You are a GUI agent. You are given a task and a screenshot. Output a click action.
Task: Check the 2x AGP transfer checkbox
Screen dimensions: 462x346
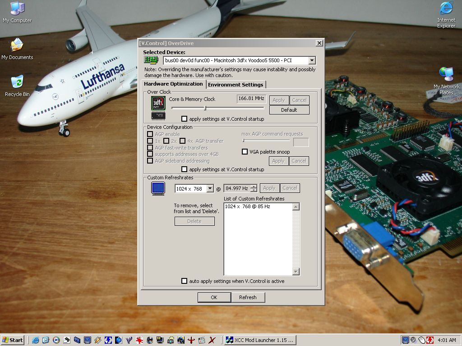point(166,141)
